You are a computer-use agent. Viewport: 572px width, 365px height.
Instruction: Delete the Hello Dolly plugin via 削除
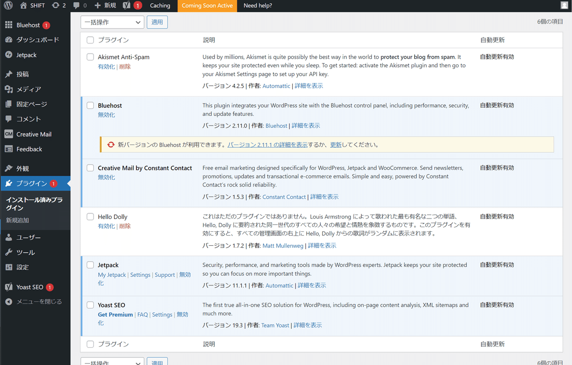[x=125, y=226]
